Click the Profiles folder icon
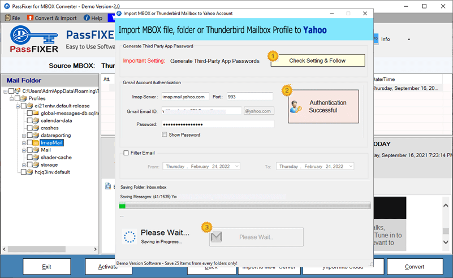 pyautogui.click(x=23, y=98)
